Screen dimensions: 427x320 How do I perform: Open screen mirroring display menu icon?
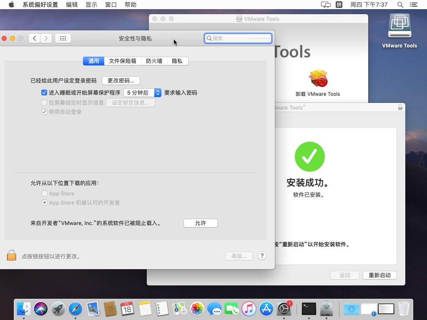coord(326,5)
